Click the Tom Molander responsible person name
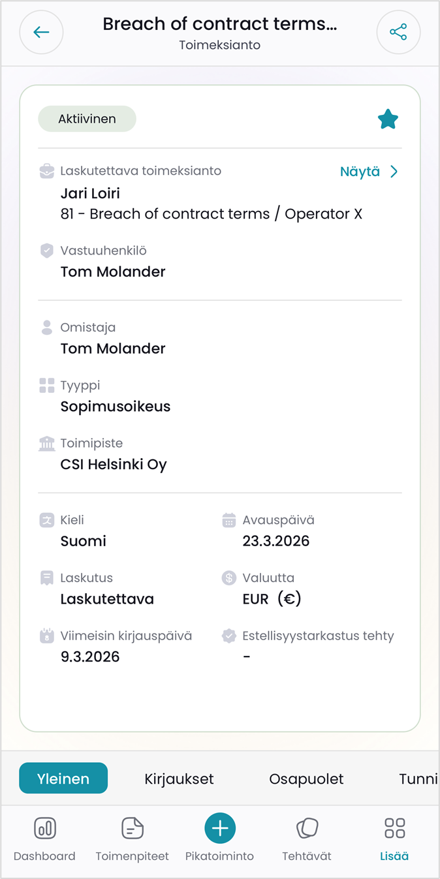 113,272
